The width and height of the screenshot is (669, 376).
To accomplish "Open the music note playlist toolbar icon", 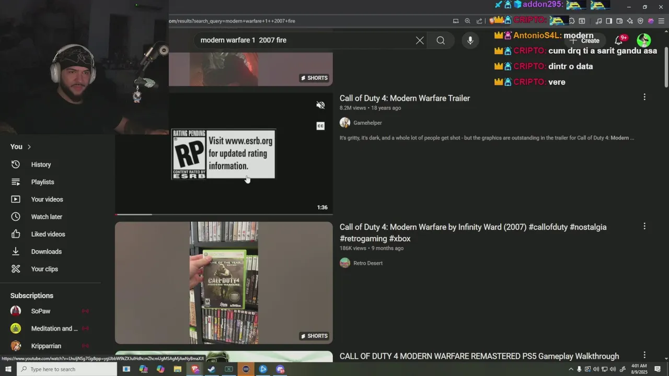I will [598, 21].
